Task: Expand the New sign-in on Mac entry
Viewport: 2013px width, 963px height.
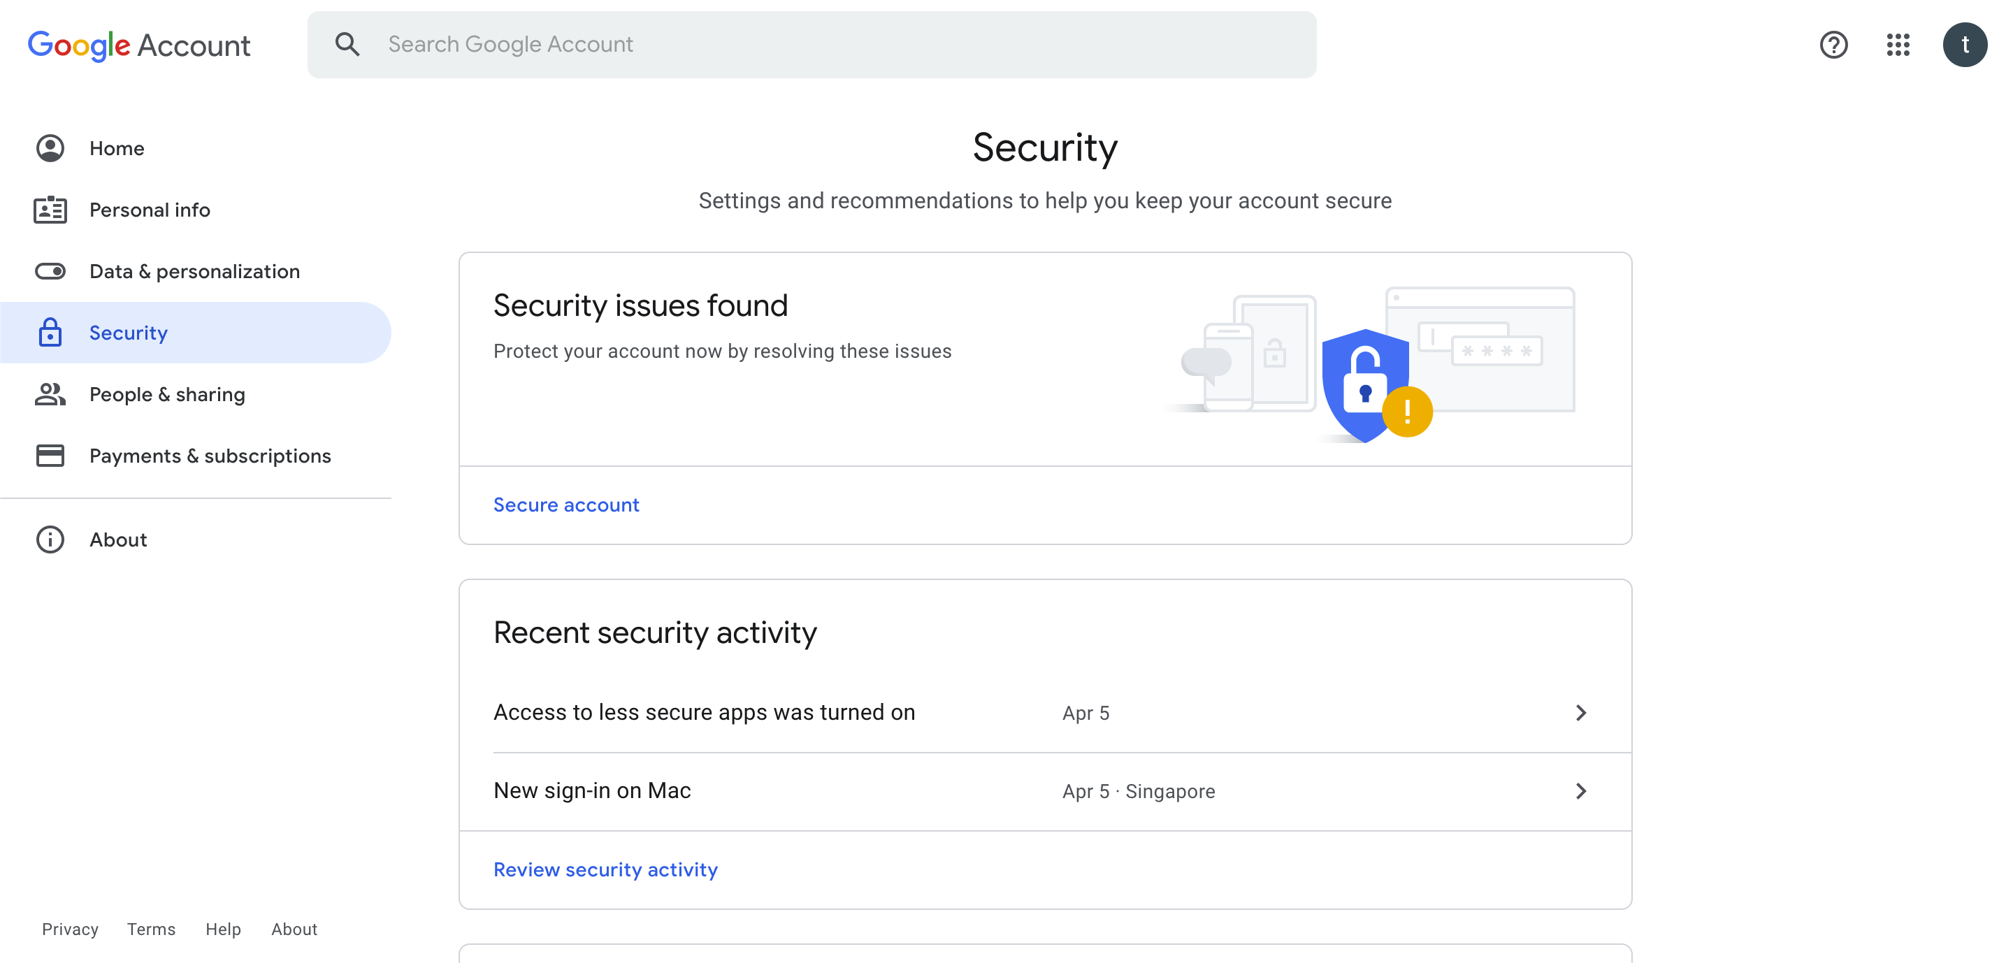Action: (1582, 790)
